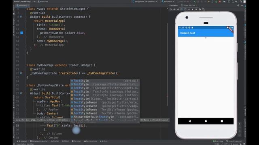Open the TODO tool window

click(66, 141)
